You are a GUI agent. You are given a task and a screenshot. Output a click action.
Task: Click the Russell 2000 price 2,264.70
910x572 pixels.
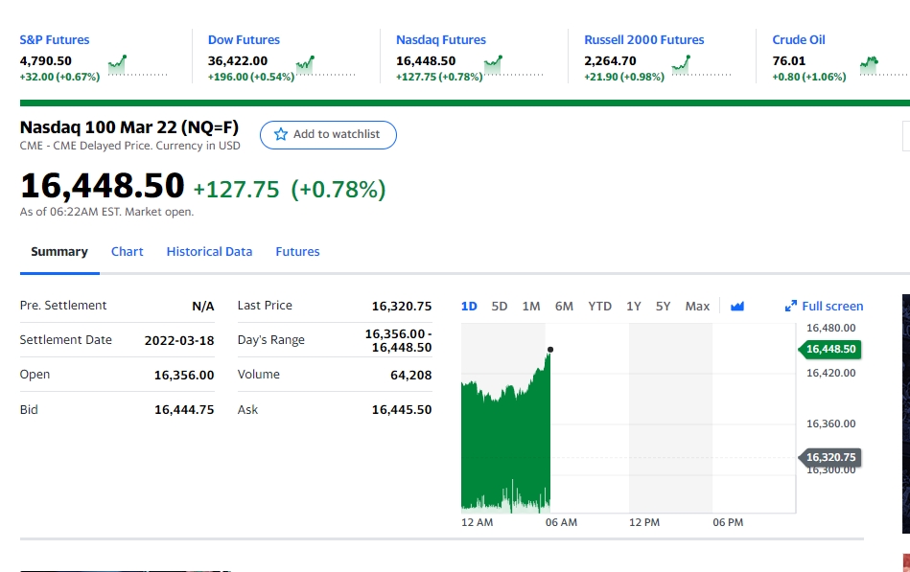click(610, 61)
